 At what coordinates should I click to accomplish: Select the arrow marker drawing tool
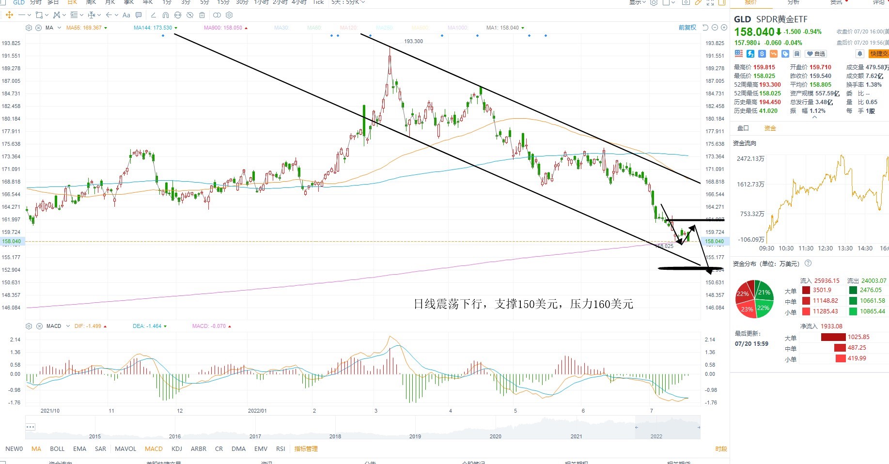point(109,15)
